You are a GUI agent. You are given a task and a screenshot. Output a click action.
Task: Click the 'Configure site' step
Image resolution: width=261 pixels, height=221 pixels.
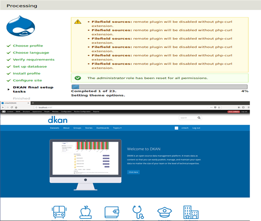[x=28, y=80]
